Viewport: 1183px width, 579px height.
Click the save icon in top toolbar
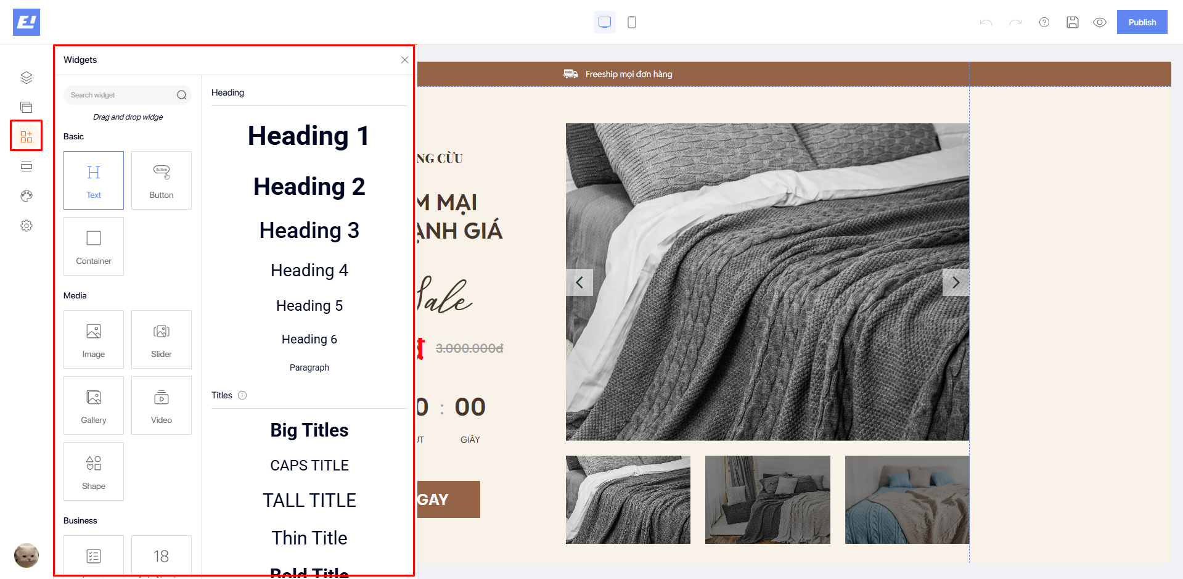pos(1072,22)
